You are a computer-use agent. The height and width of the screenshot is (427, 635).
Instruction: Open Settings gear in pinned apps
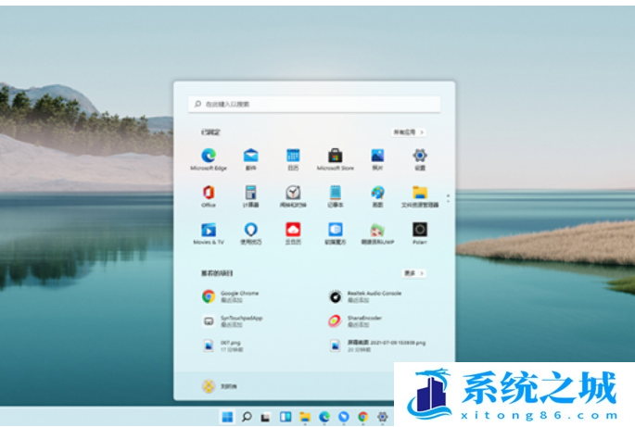point(419,156)
